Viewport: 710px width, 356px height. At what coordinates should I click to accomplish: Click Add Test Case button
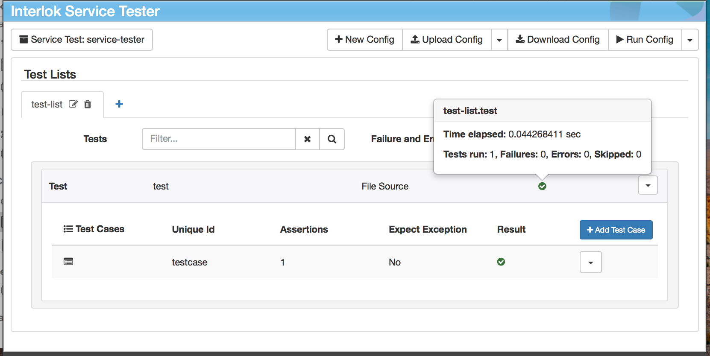(x=616, y=230)
